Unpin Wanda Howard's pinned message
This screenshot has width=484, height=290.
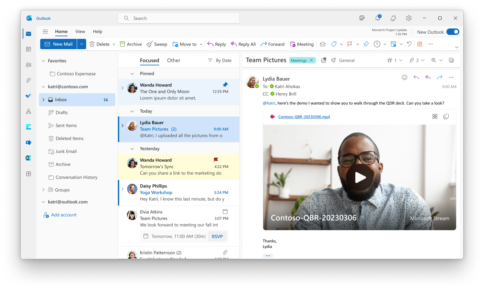click(225, 85)
